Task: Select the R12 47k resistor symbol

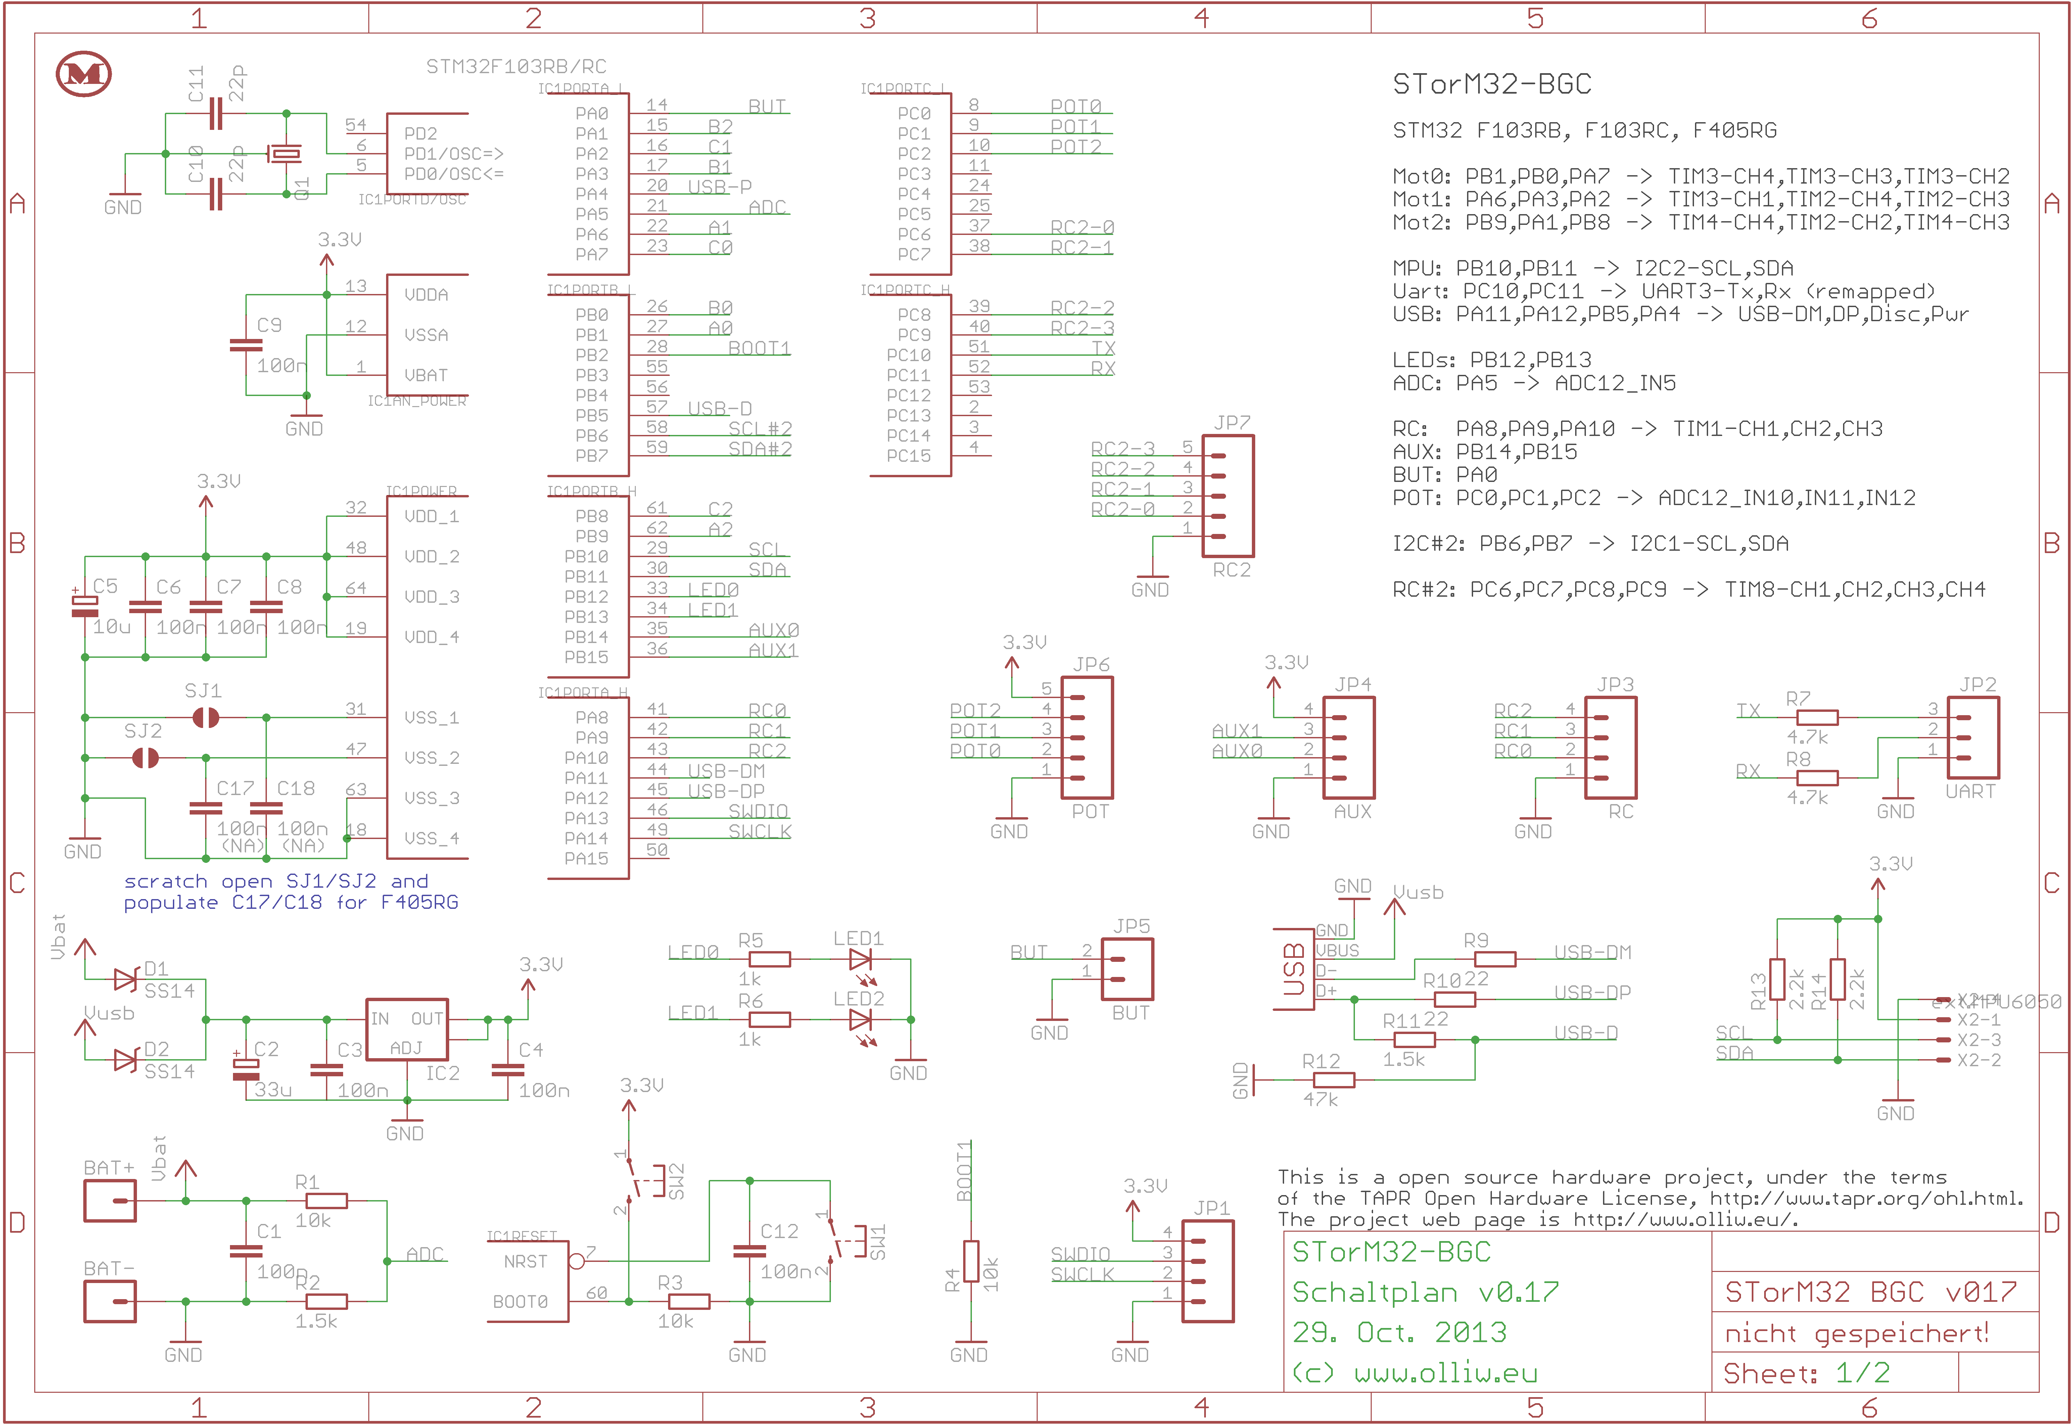Action: tap(1334, 1080)
